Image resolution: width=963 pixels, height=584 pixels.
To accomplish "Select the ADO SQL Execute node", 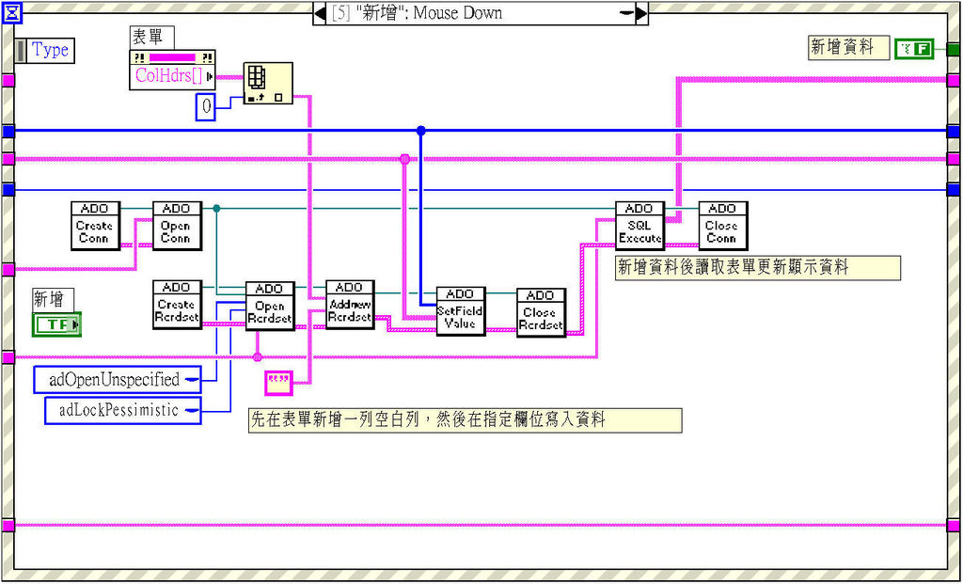I will 639,226.
